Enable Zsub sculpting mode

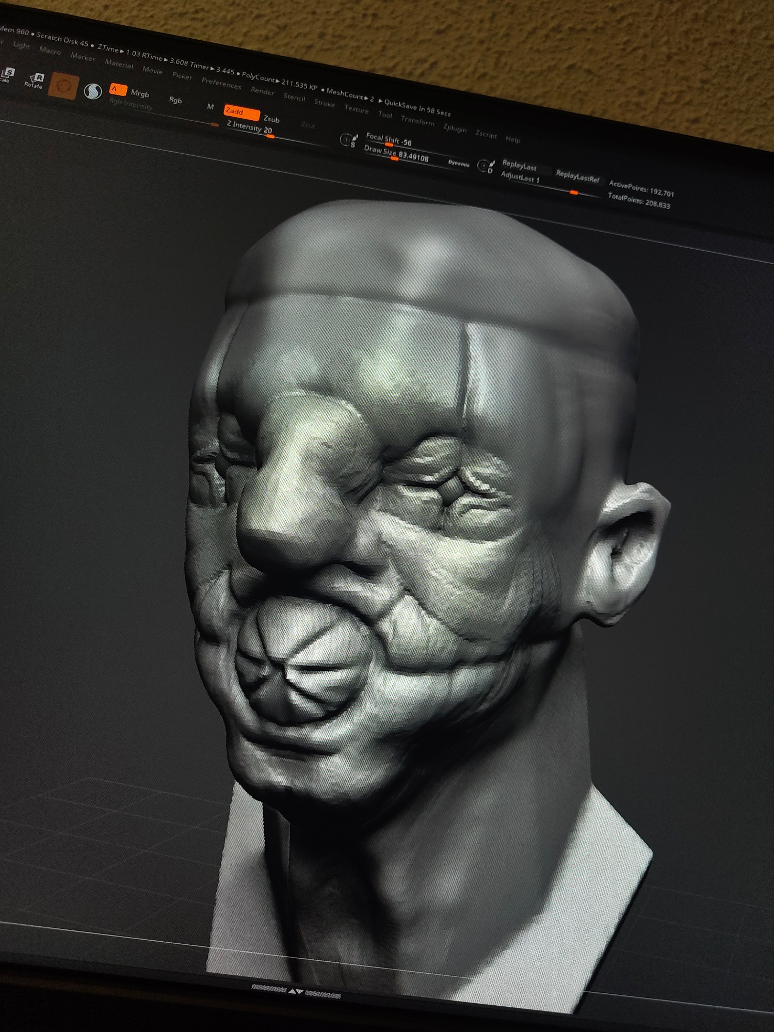coord(271,119)
